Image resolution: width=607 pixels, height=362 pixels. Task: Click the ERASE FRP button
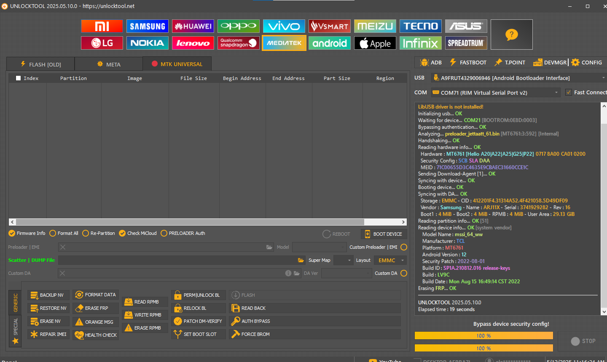[95, 308]
